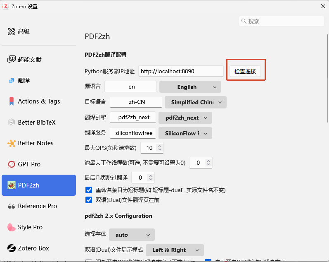
Task: Open the Zotero Box icon
Action: click(12, 248)
